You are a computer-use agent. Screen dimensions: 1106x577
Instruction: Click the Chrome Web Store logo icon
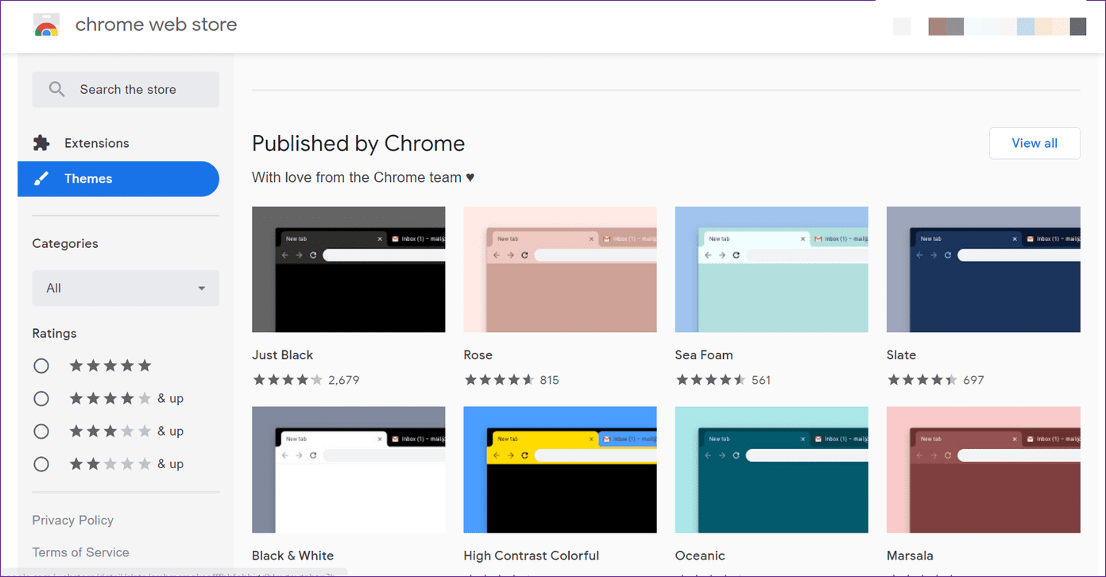click(47, 25)
